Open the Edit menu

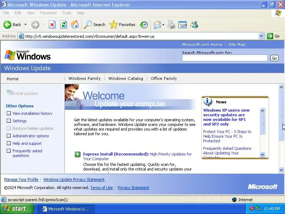18,13
